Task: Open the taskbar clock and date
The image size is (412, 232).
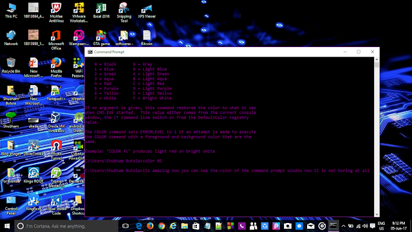Action: click(398, 226)
